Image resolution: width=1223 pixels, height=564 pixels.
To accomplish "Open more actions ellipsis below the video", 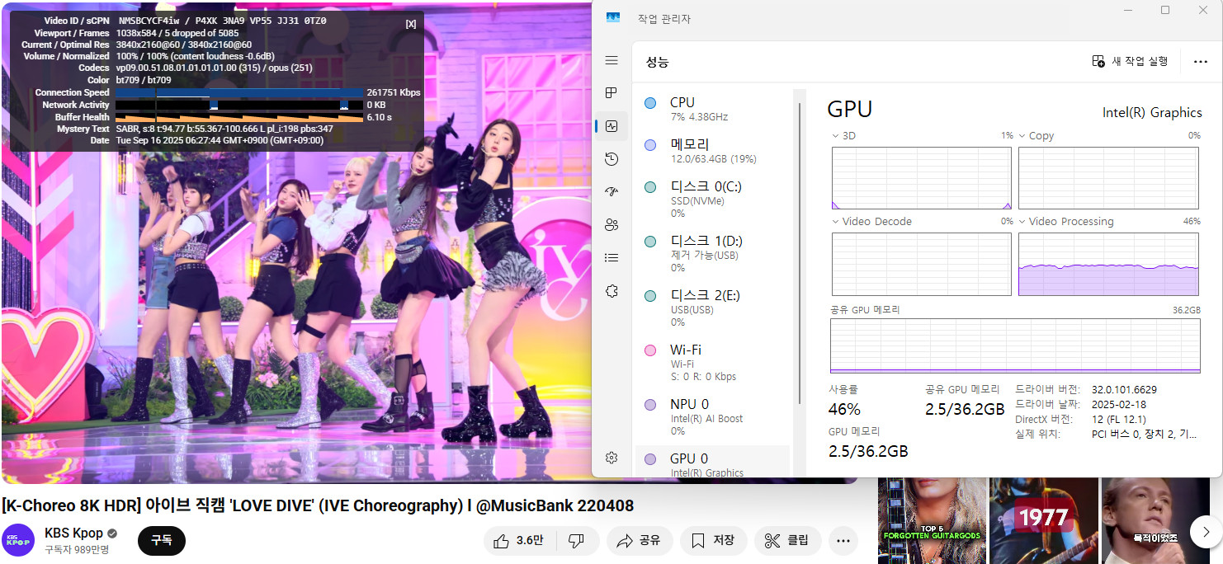I will pyautogui.click(x=843, y=541).
